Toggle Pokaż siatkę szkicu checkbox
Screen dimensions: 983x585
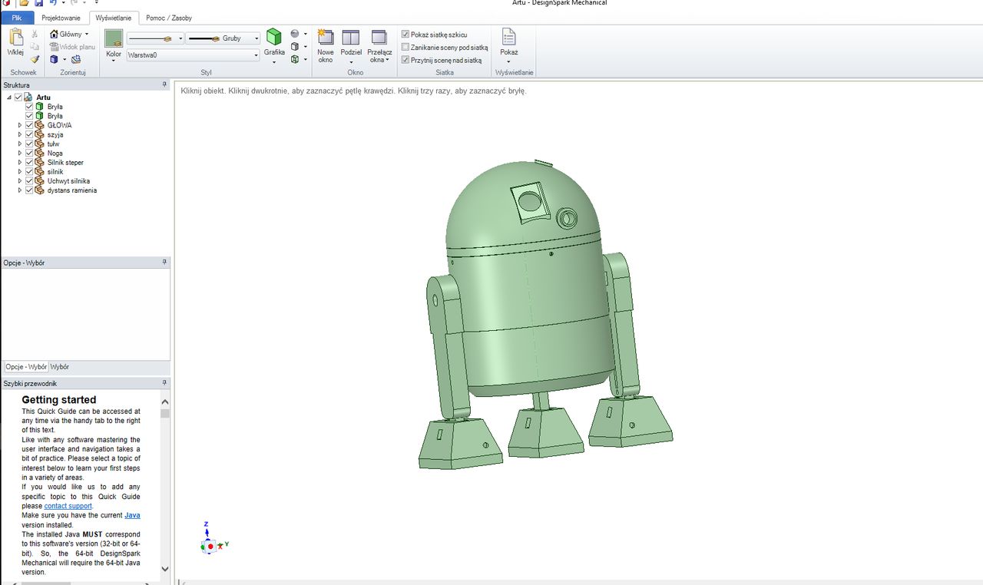405,35
